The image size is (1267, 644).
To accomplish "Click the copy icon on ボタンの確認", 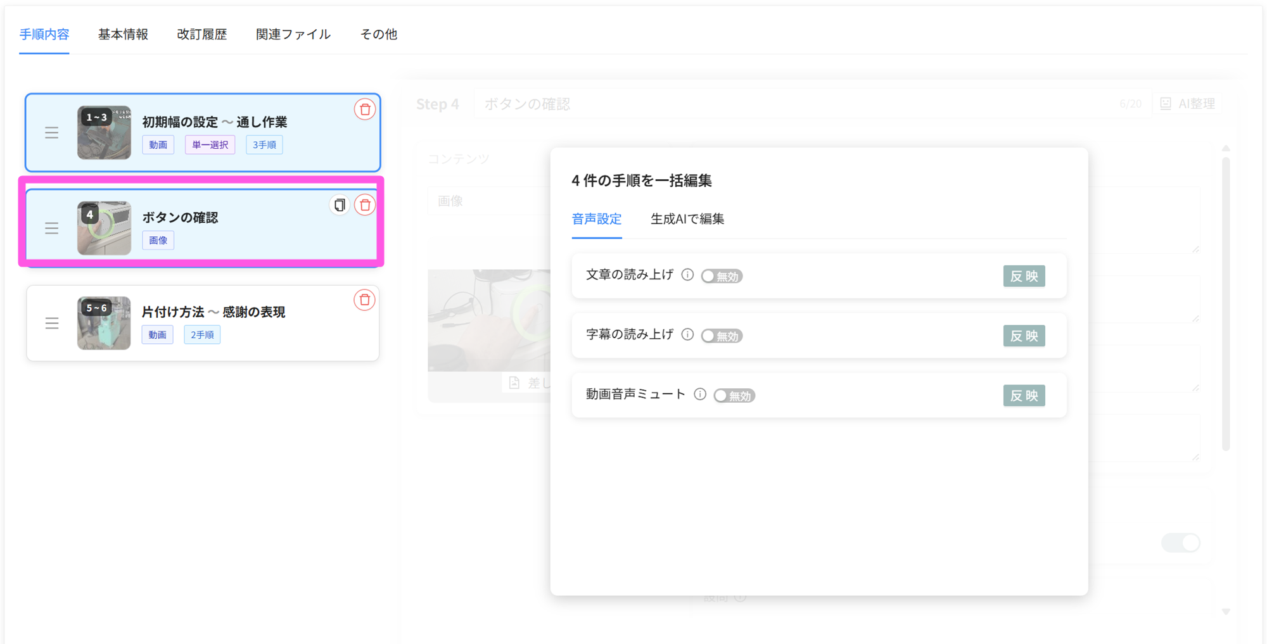I will click(x=340, y=205).
